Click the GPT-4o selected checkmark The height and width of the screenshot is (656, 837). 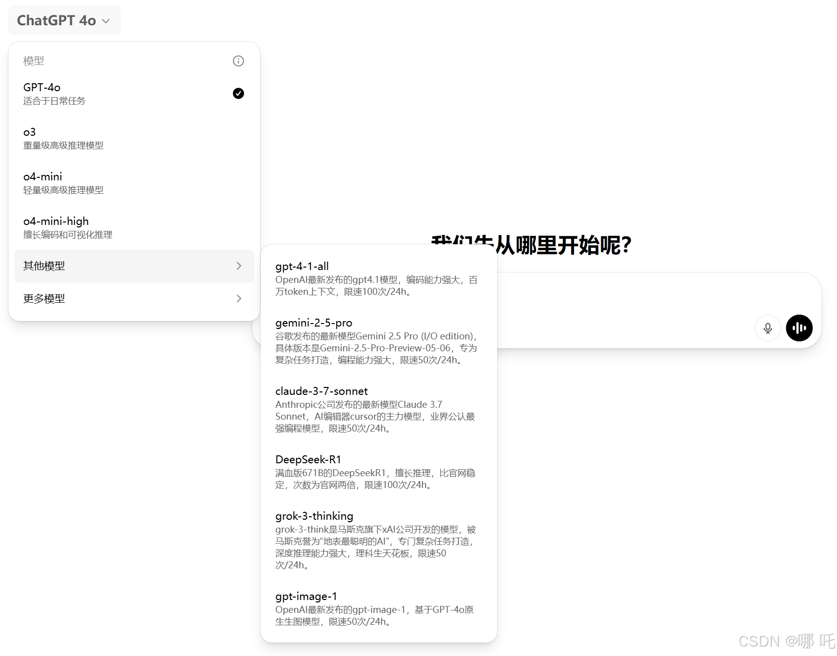point(238,93)
